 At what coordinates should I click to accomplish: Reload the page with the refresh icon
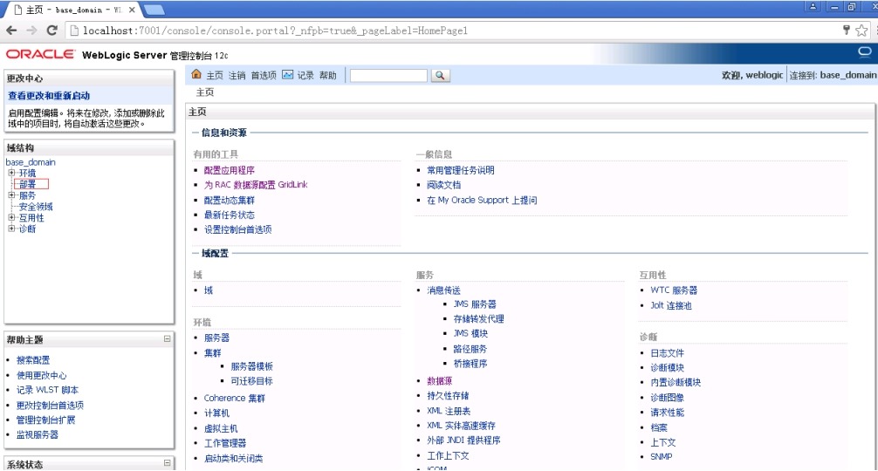(x=52, y=31)
